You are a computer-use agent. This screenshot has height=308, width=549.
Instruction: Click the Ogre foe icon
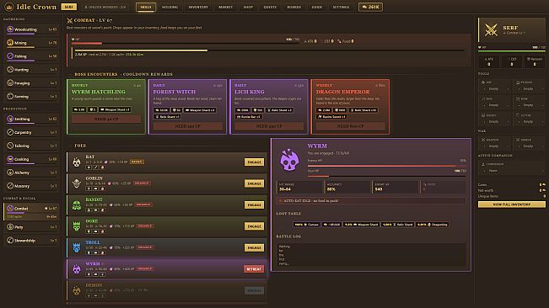pyautogui.click(x=77, y=226)
